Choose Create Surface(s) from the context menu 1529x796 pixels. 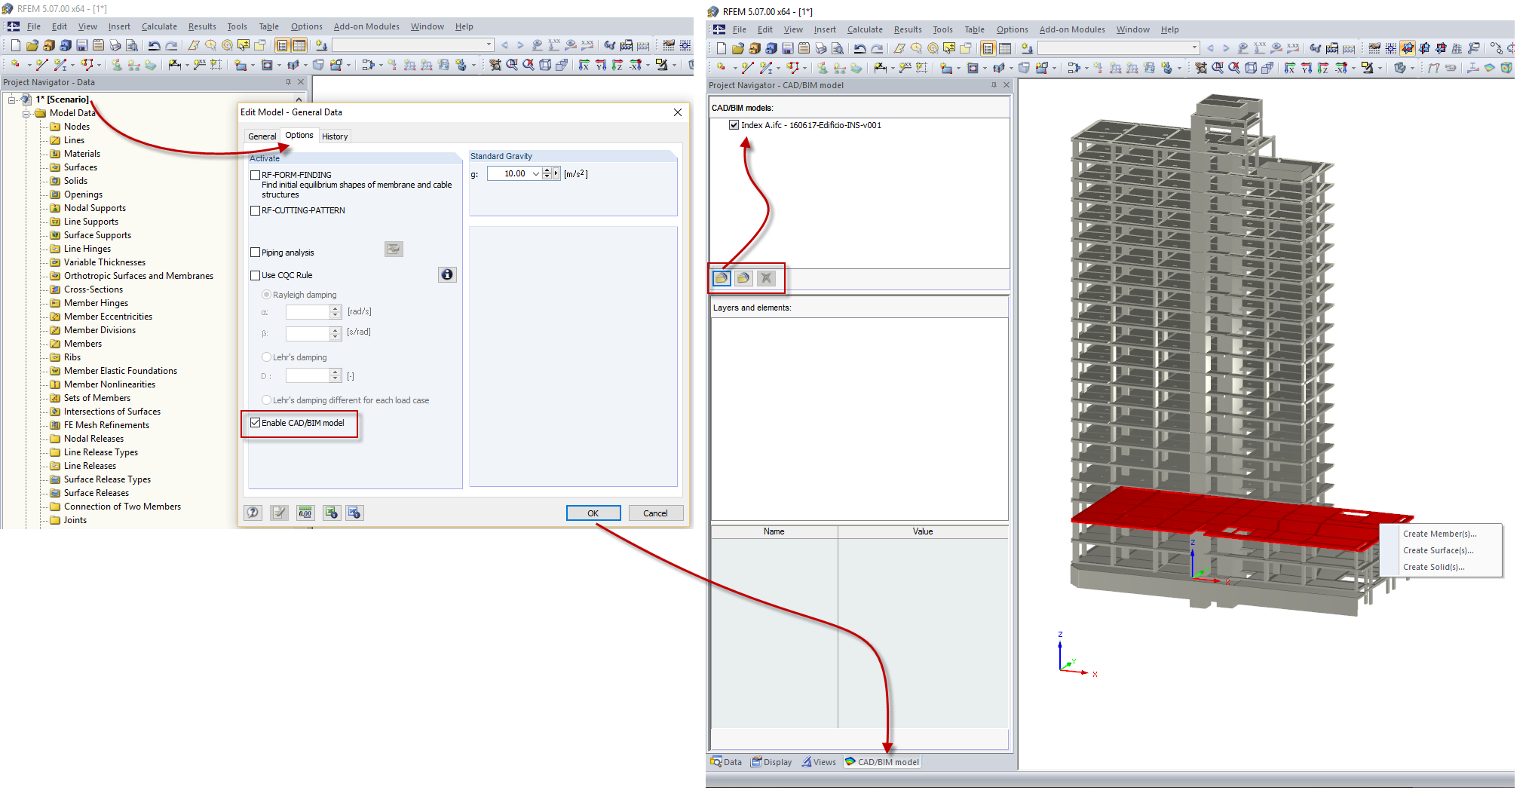1437,550
